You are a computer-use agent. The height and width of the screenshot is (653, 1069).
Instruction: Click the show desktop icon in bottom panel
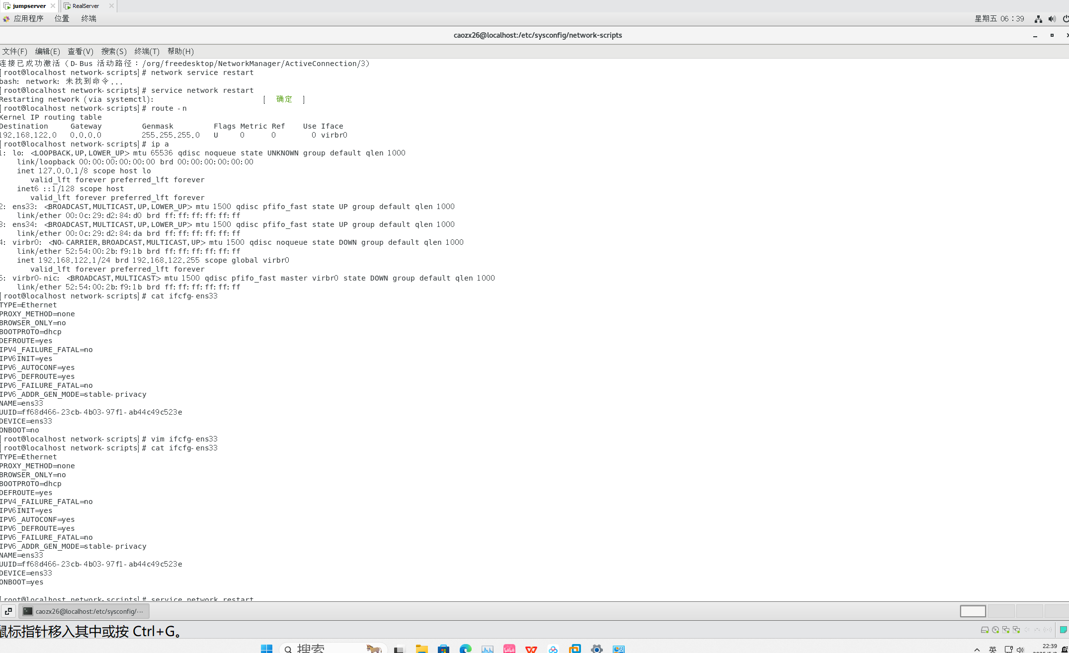click(8, 611)
